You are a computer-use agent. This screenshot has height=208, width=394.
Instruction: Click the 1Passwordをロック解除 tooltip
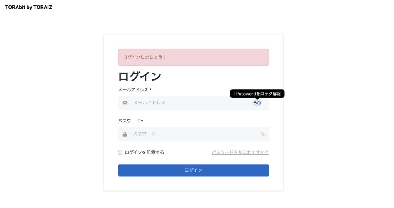pyautogui.click(x=257, y=94)
